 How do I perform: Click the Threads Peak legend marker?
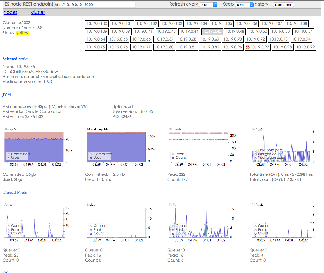click(x=173, y=154)
